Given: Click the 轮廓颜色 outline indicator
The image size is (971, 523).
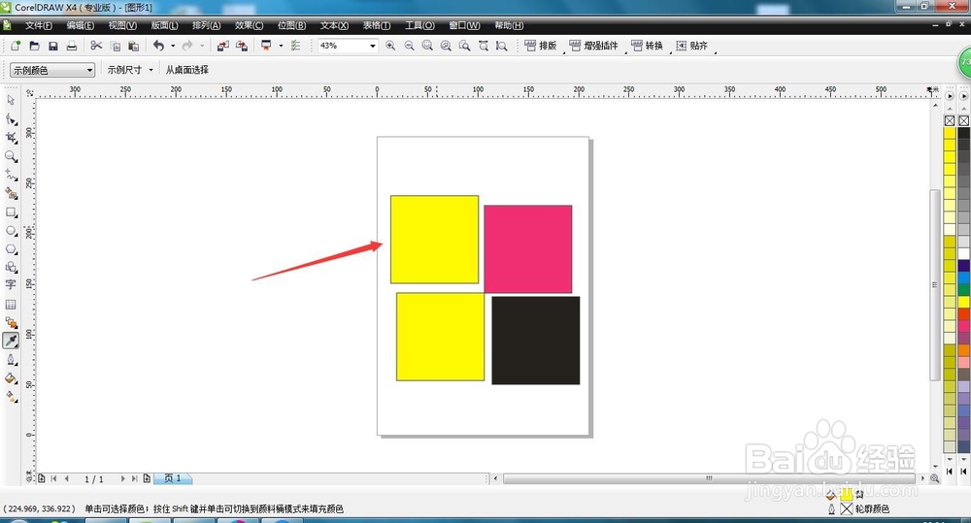Looking at the screenshot, I should coord(872,508).
